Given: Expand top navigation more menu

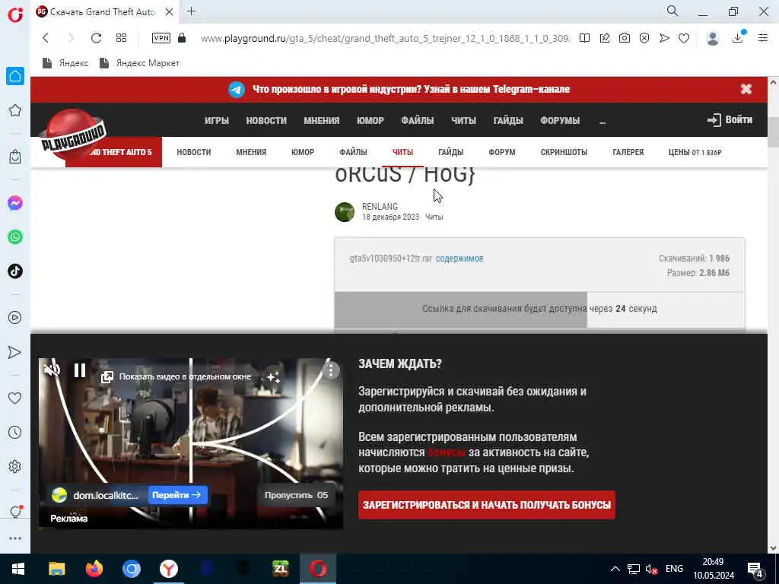Looking at the screenshot, I should 603,121.
